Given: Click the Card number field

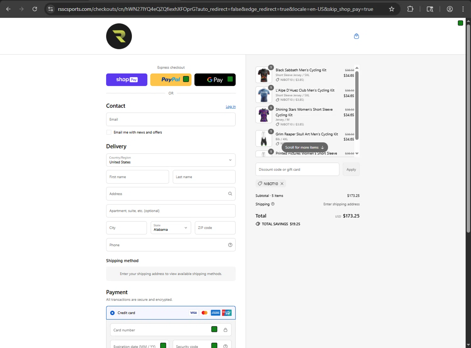Looking at the screenshot, I should click(x=171, y=330).
